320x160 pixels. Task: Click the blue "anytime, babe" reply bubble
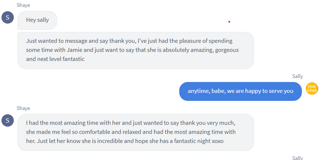click(241, 91)
